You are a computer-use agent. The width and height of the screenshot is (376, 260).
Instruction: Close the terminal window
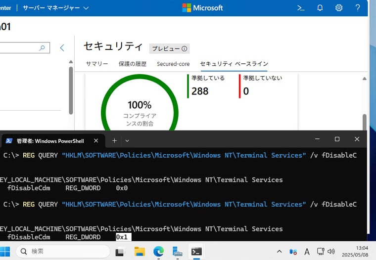pyautogui.click(x=357, y=139)
